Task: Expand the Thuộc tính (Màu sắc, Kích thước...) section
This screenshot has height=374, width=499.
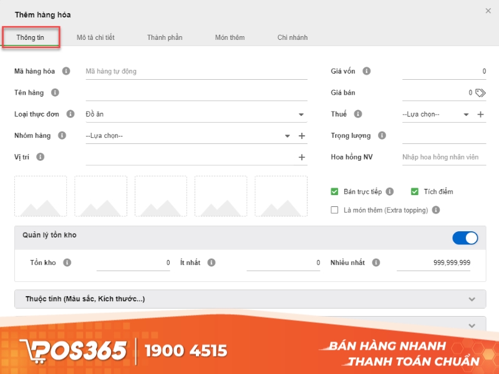Action: (x=472, y=299)
